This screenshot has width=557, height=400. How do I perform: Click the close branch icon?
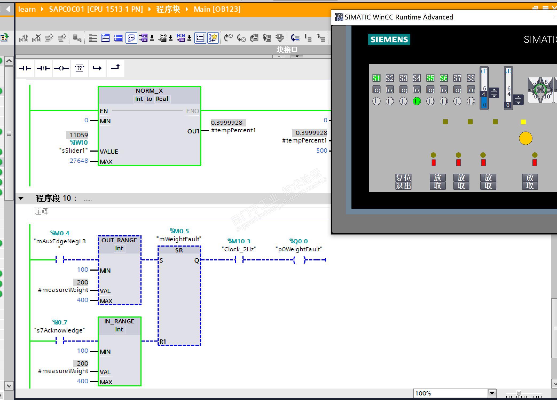[116, 68]
